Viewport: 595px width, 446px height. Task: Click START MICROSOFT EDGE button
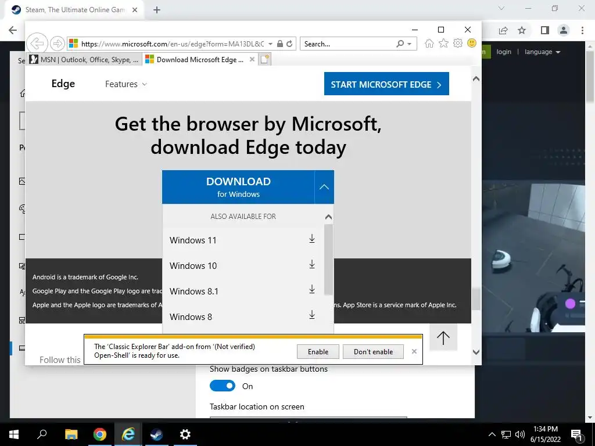[386, 84]
